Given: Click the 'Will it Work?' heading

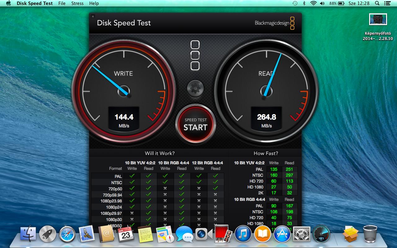Looking at the screenshot, I should tap(160, 153).
